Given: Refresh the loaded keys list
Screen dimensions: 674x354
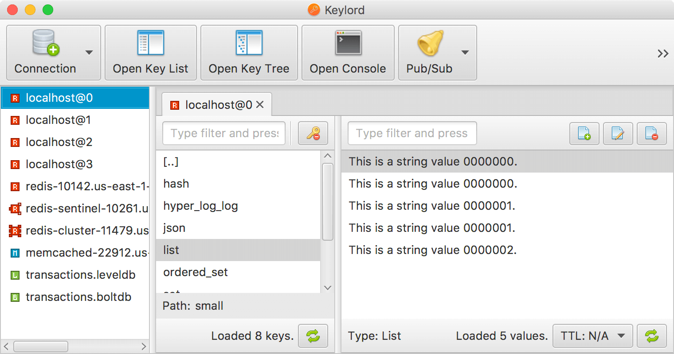Looking at the screenshot, I should [x=313, y=336].
